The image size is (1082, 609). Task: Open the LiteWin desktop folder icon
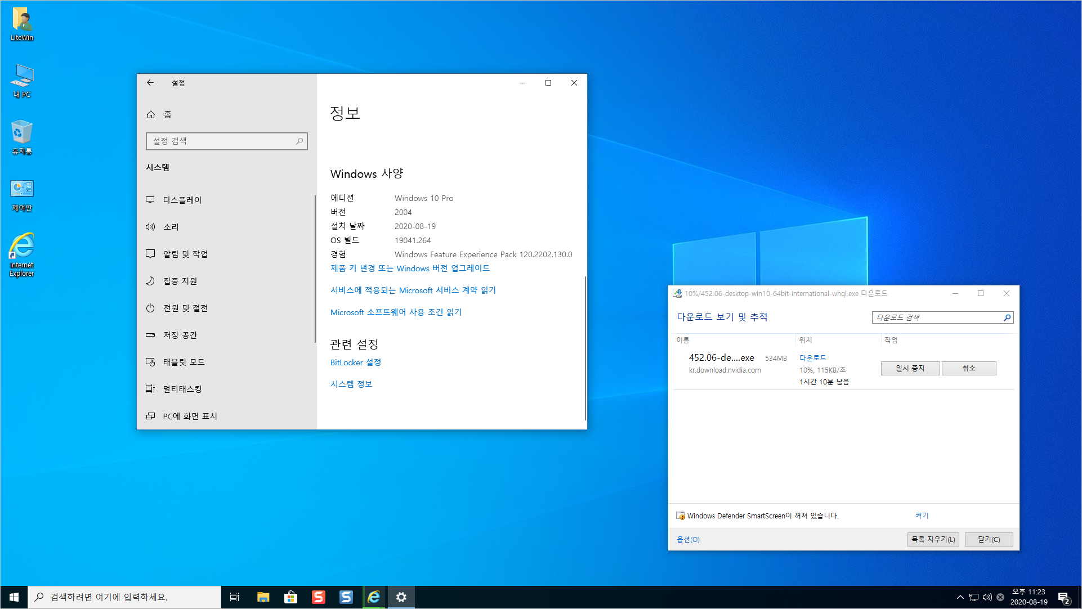click(x=22, y=24)
